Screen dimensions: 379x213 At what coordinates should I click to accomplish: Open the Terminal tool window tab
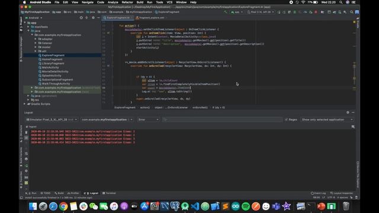click(x=109, y=193)
